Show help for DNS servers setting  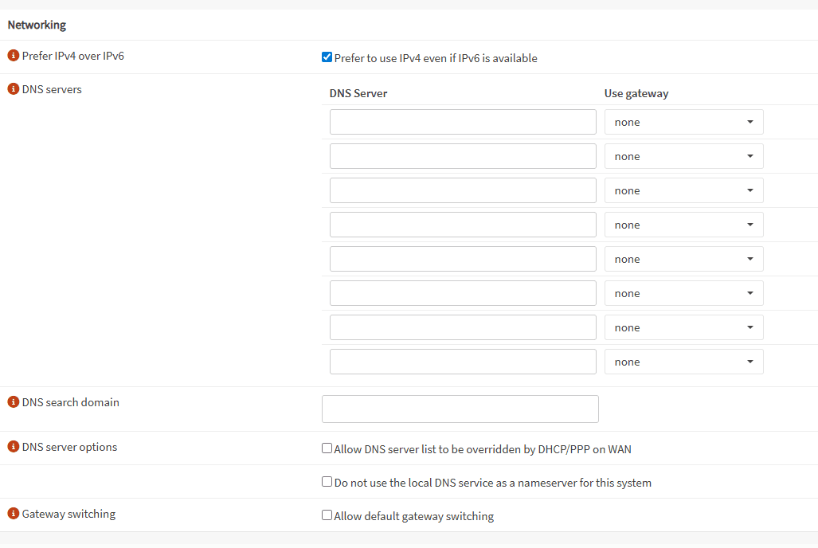point(13,89)
